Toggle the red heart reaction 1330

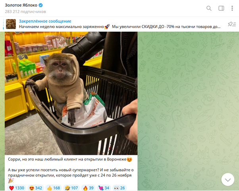tap(17, 188)
